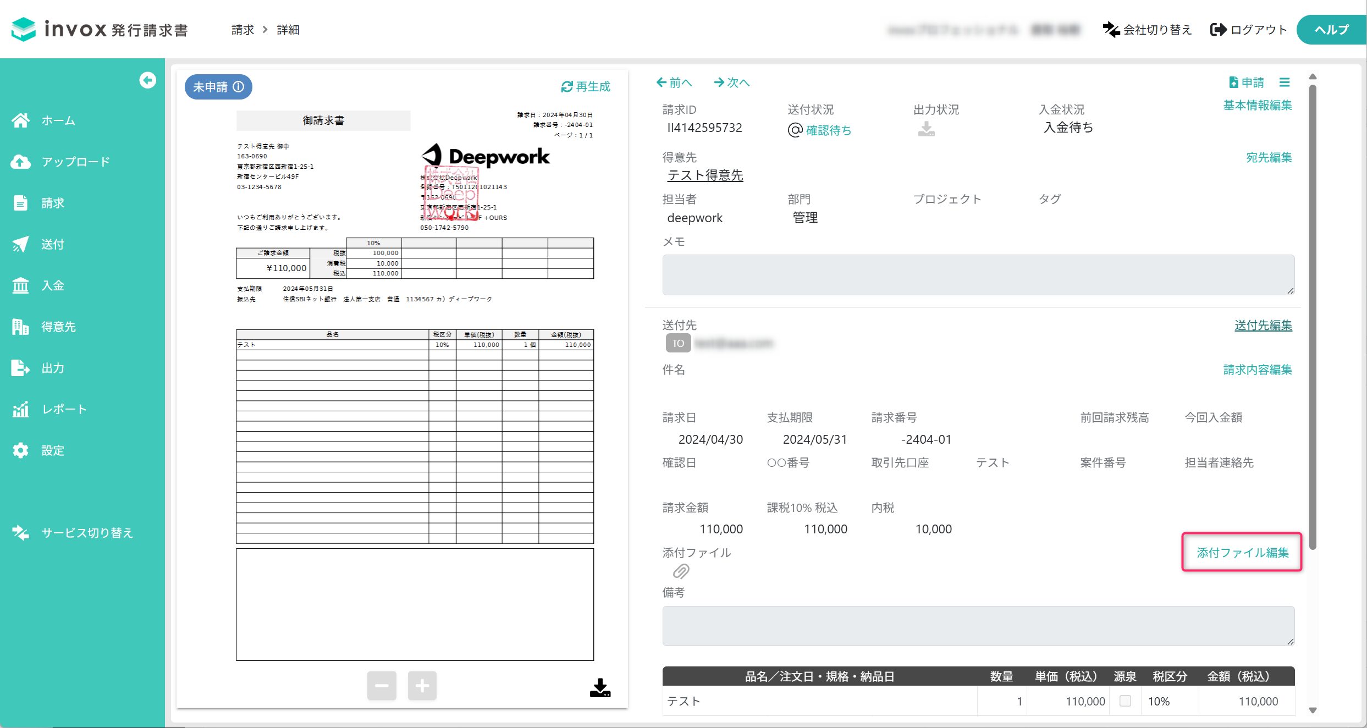Go to the 次へ next invoice
Screen dimensions: 1367x728
click(732, 82)
